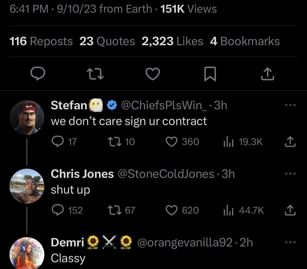Like the main tweet using the heart icon
307x269 pixels.
point(152,74)
